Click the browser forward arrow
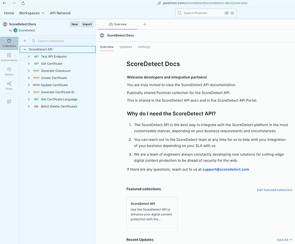Screen dimensions: 295x244 (14, 3)
